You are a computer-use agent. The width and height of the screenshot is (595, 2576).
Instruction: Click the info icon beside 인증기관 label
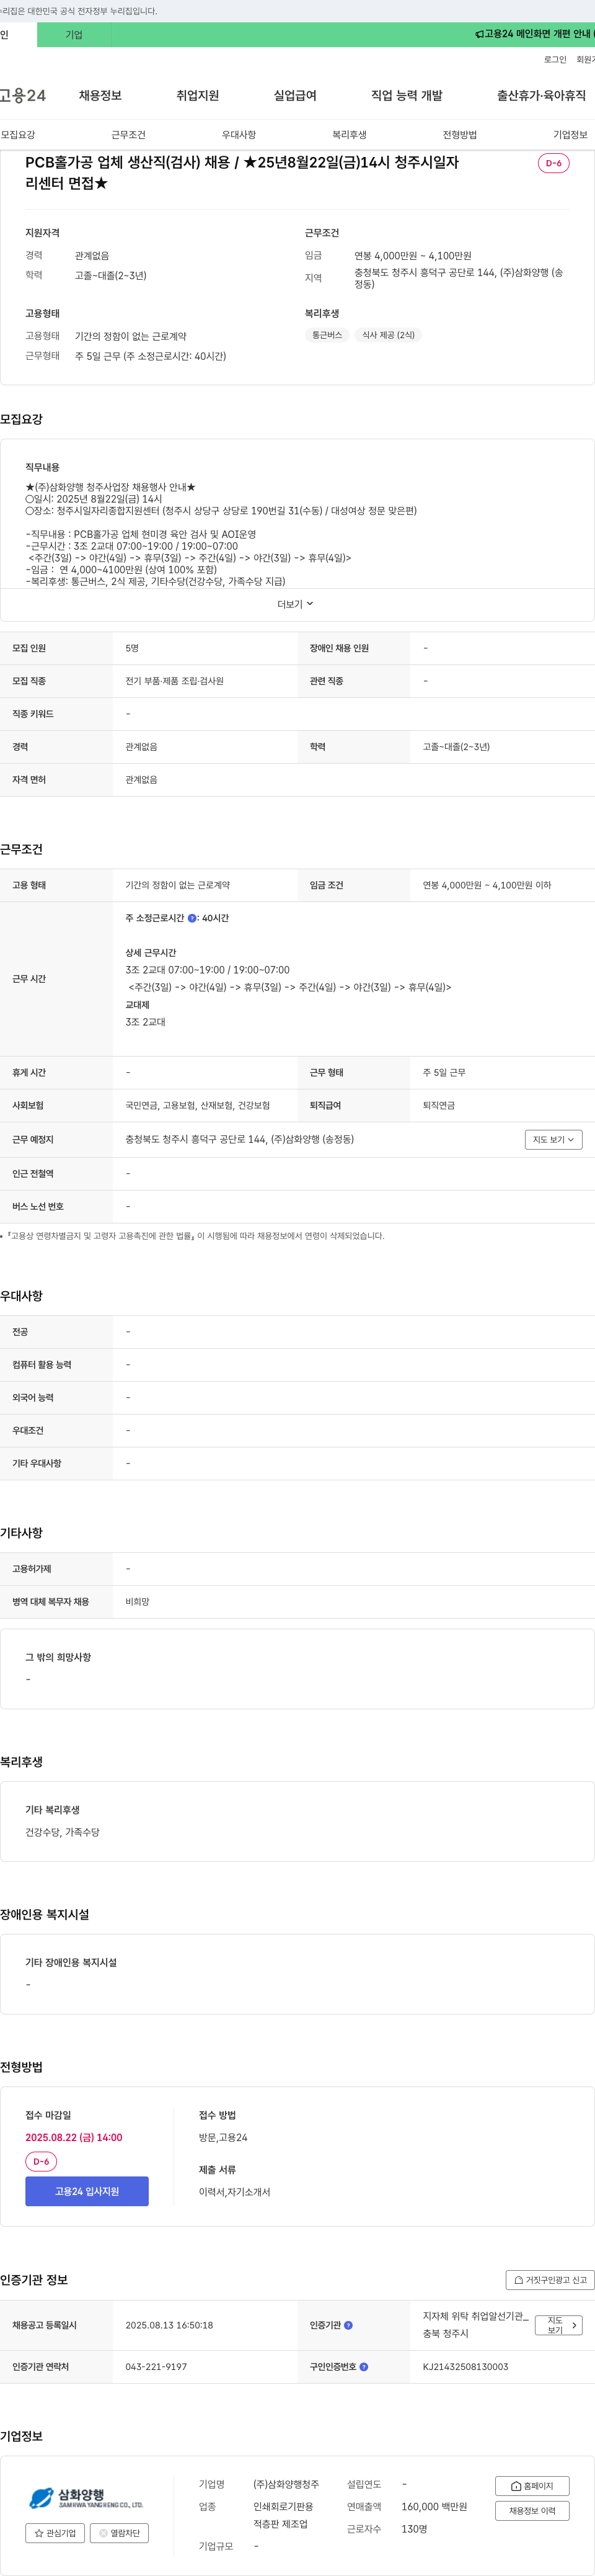tap(348, 2325)
